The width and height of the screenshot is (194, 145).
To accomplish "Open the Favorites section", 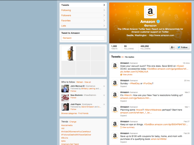I will click(83, 21).
